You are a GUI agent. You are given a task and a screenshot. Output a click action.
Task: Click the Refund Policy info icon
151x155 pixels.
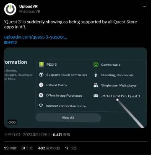point(41,85)
